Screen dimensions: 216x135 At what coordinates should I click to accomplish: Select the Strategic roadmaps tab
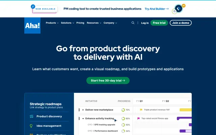coord(49,105)
